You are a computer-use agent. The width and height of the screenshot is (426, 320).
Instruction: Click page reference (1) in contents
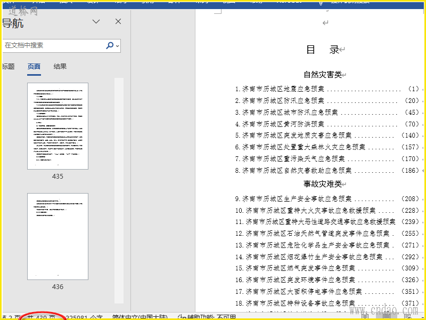click(x=414, y=89)
